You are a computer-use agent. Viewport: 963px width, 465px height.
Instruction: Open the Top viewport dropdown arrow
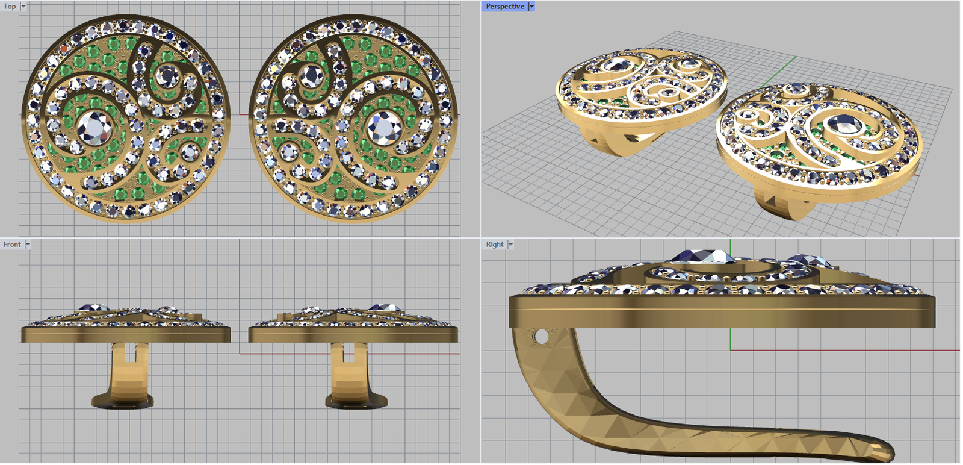pos(23,7)
